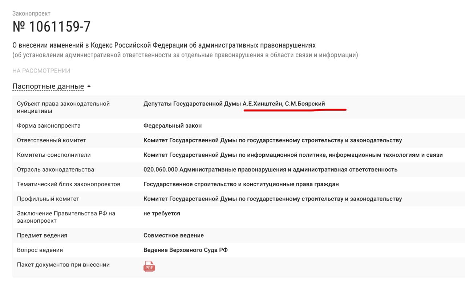
Task: Collapse the Паспортные данные section
Action: (x=52, y=87)
